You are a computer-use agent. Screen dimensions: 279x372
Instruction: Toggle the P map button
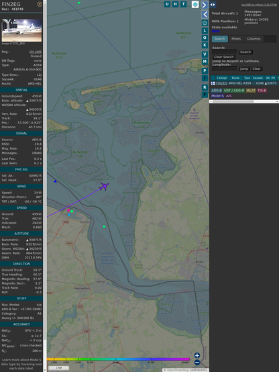(205, 71)
